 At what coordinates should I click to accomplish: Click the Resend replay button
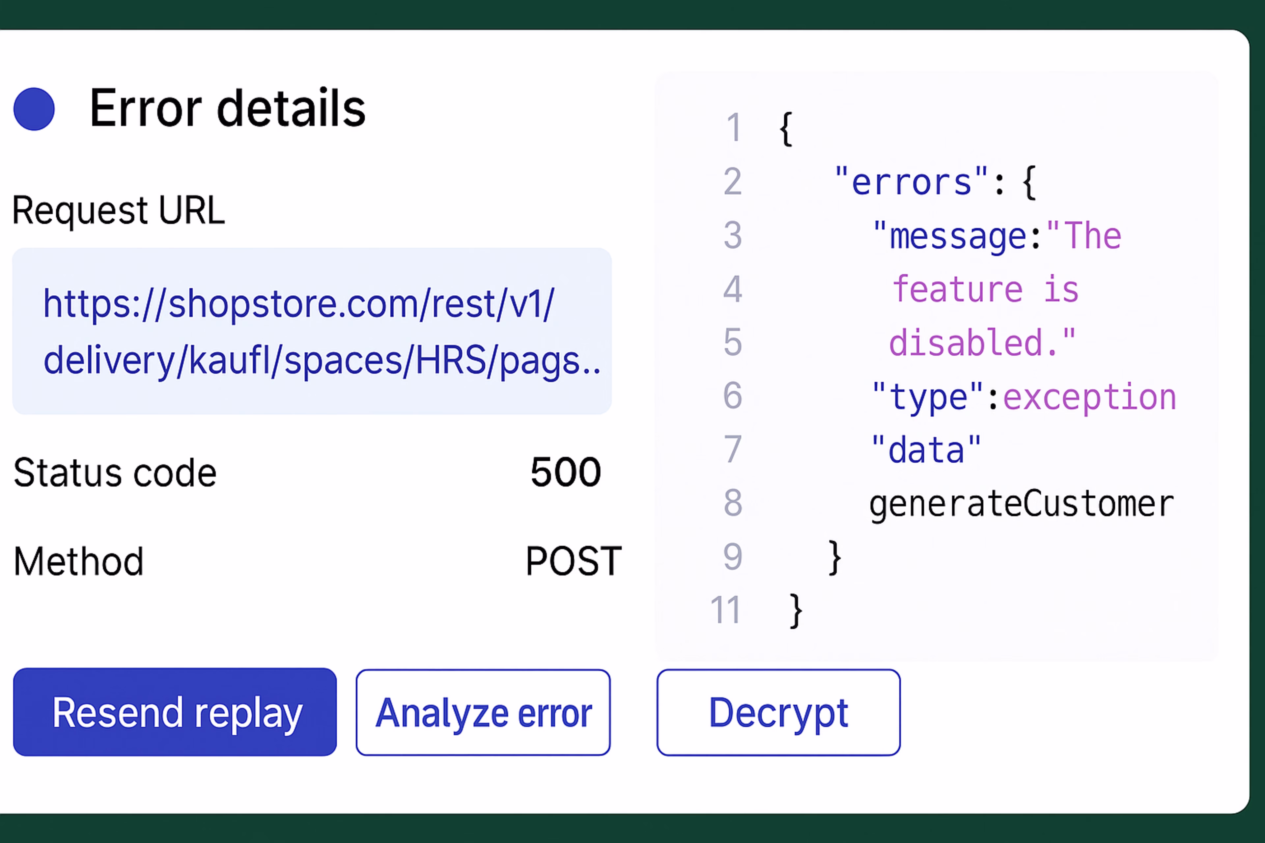tap(175, 712)
